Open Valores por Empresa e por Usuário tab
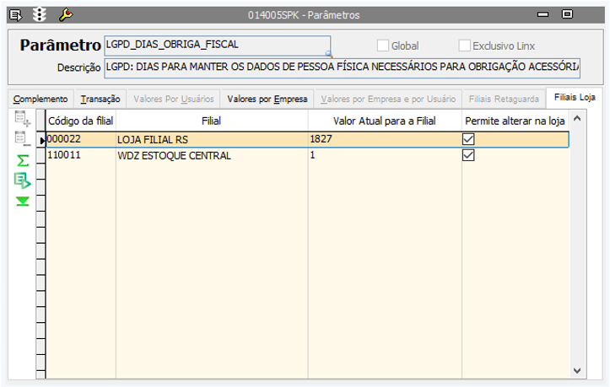610x387 pixels. tap(388, 99)
